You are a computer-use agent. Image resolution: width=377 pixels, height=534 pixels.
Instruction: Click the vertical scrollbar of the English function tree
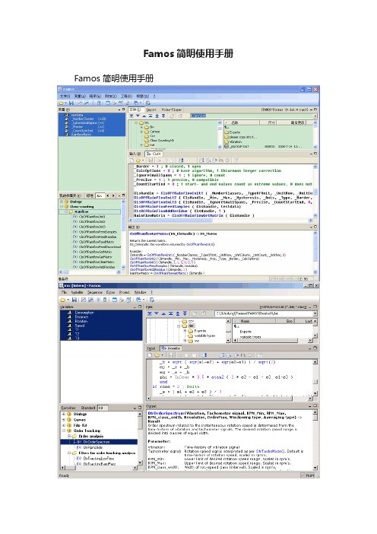[x=140, y=437]
